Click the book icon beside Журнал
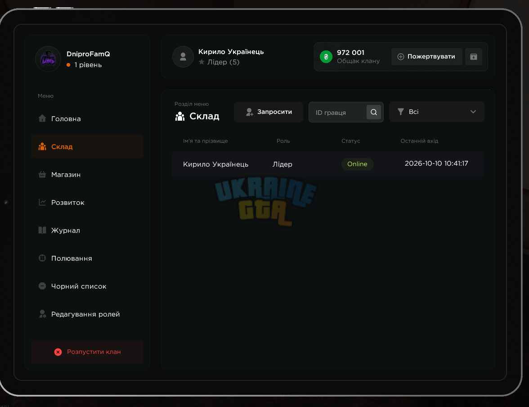This screenshot has width=529, height=407. click(42, 230)
